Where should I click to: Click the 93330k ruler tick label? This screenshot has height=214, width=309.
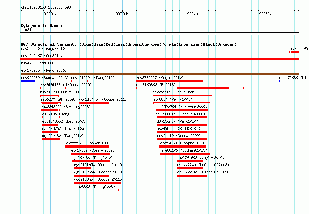tap(122, 14)
